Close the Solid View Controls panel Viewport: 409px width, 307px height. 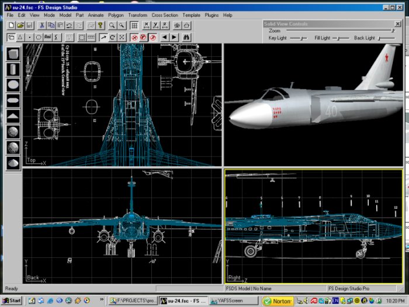tap(397, 24)
